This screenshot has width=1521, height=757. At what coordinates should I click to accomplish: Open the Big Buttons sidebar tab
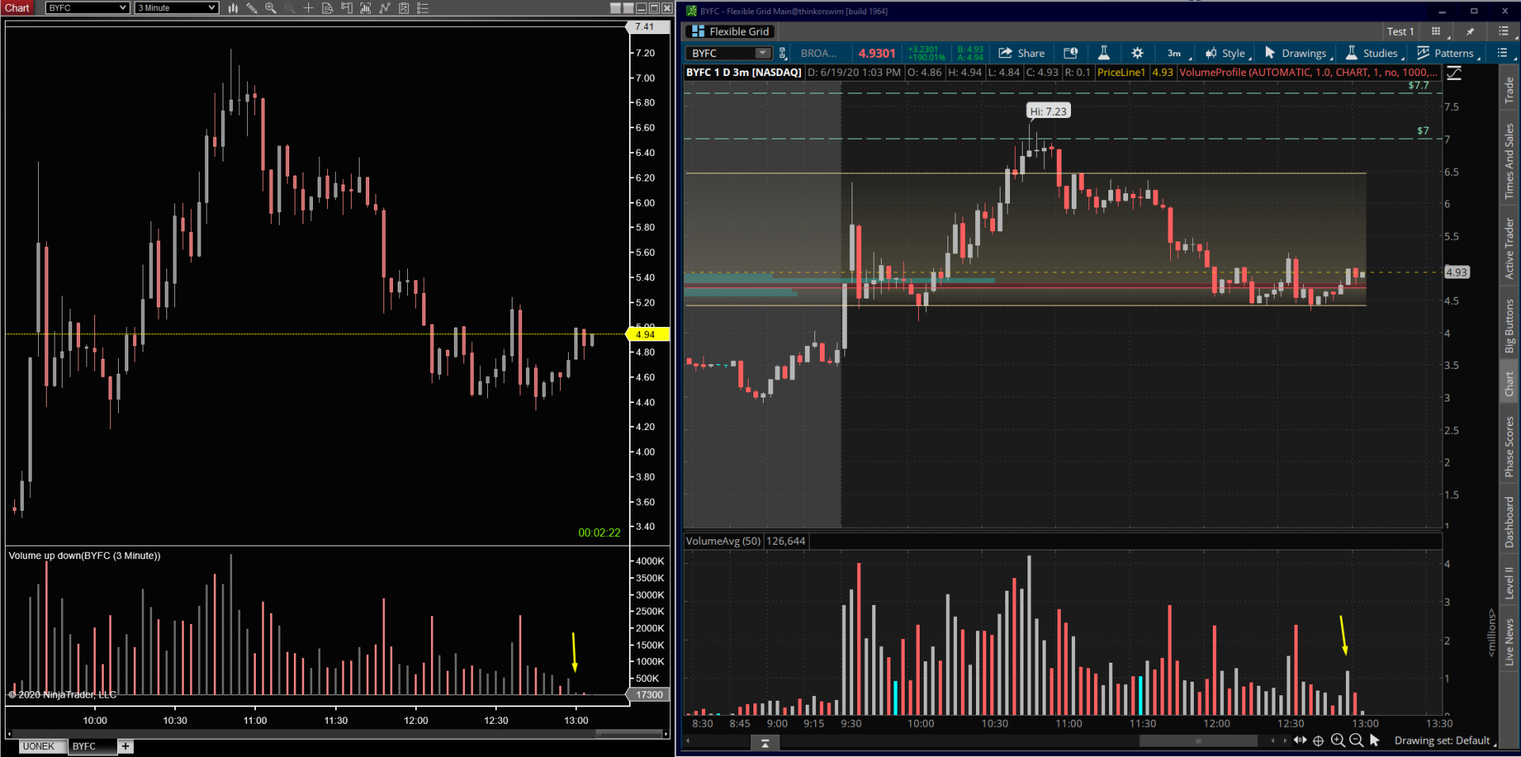(x=1508, y=326)
